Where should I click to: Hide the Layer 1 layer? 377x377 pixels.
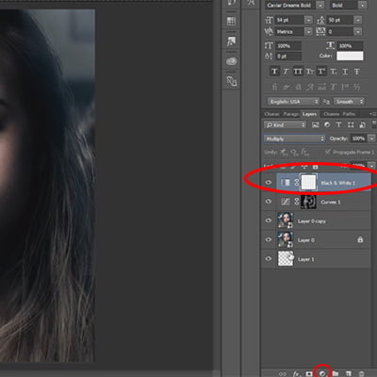(269, 259)
